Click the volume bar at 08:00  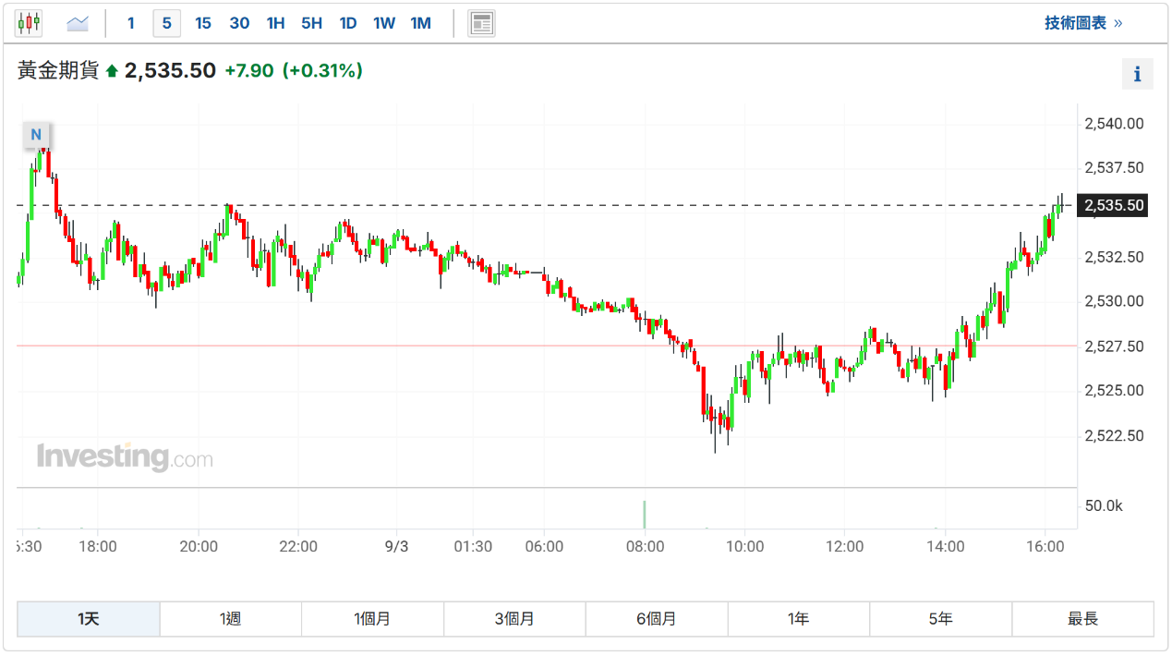coord(644,516)
